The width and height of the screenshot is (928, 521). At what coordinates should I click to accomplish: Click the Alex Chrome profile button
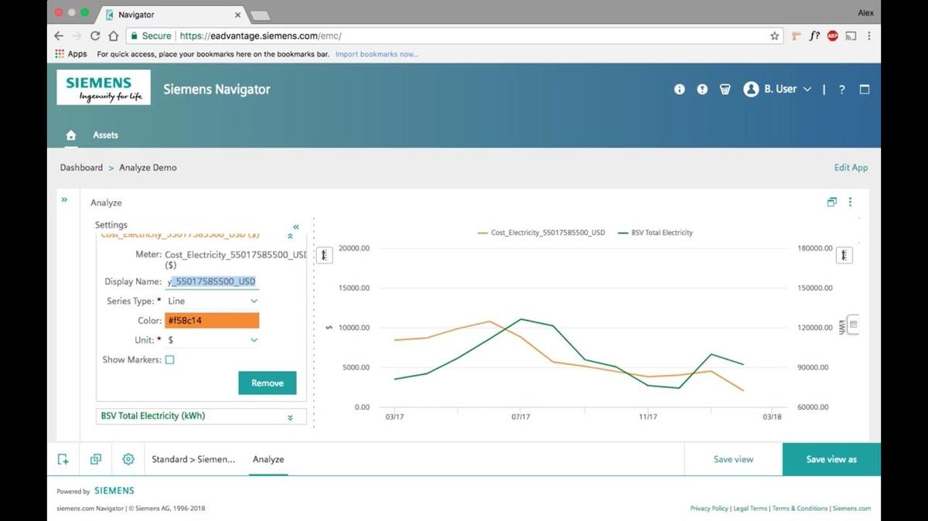(x=866, y=13)
